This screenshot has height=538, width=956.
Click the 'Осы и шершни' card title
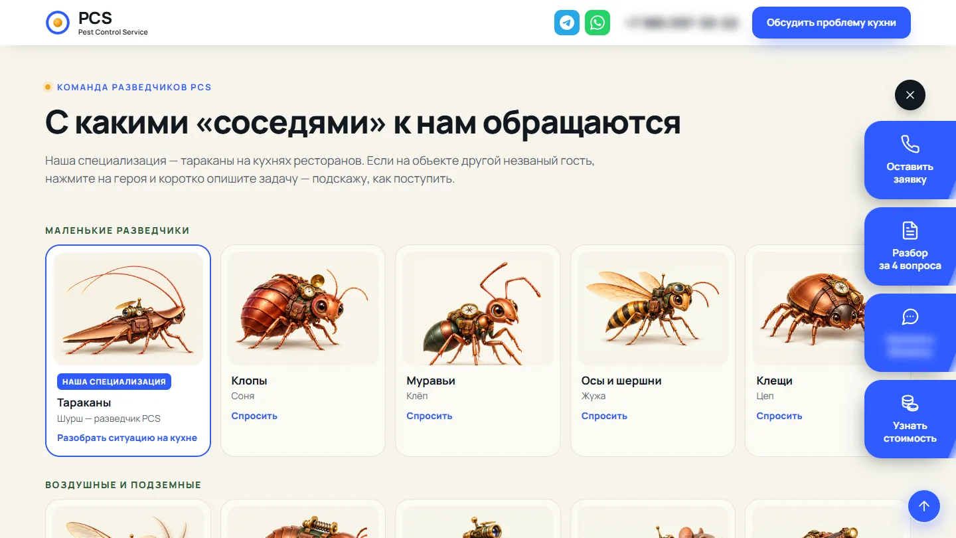pyautogui.click(x=621, y=381)
